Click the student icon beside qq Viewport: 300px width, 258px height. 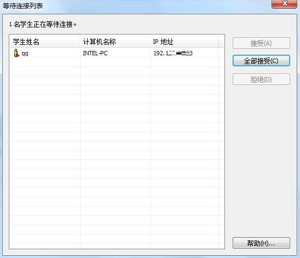point(16,53)
